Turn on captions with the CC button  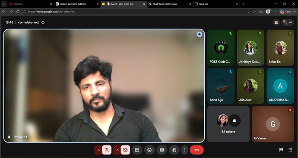[162, 150]
